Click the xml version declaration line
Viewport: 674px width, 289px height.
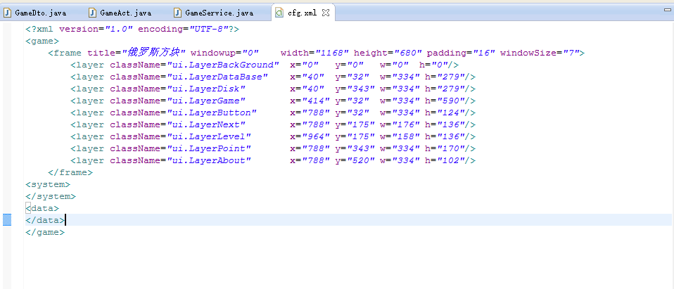coord(132,30)
